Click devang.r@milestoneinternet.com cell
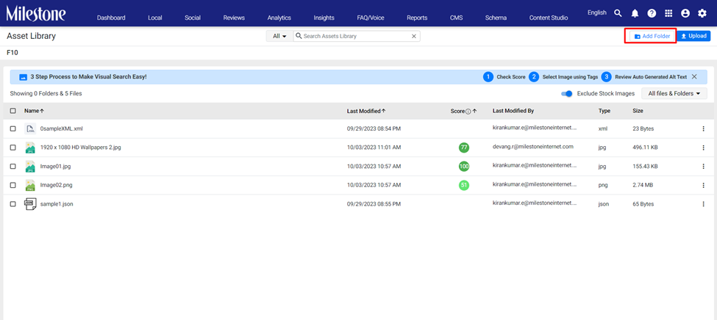The image size is (717, 320). pos(532,147)
